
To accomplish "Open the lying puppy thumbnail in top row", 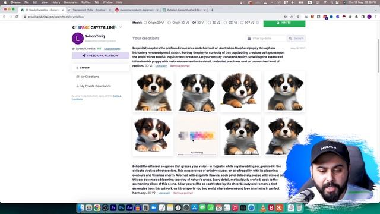I will (240, 92).
